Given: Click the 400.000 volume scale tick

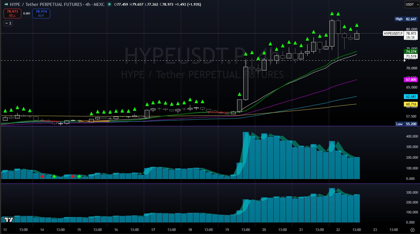Looking at the screenshot, I should [412, 136].
